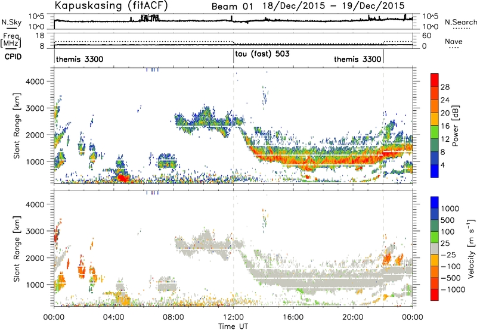
Task: Click the '3000' range tick in velocity panel
Action: point(35,231)
